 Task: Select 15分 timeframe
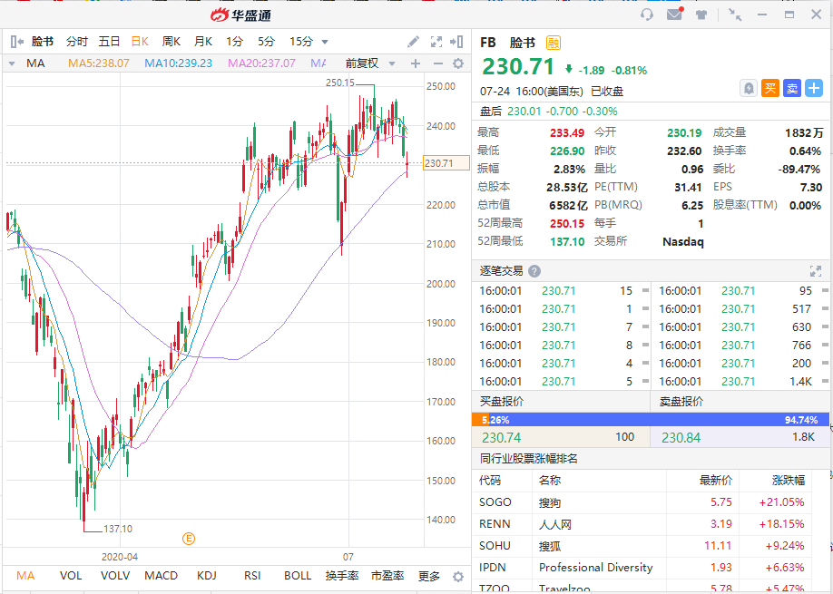point(301,42)
